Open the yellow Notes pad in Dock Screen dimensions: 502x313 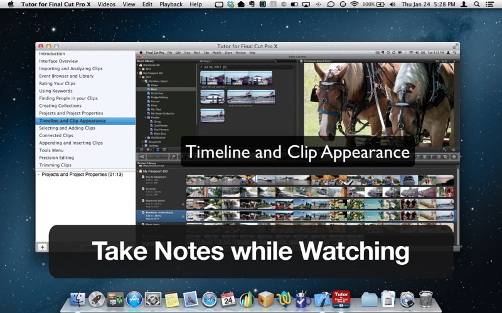tap(172, 300)
